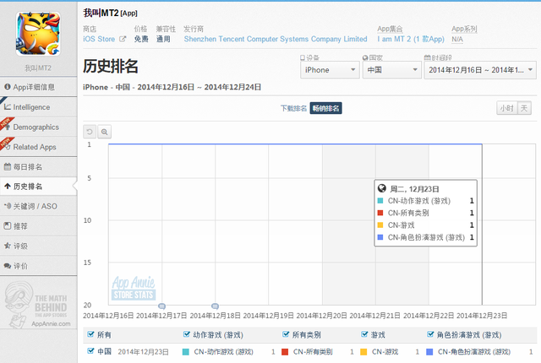Click the event marker at 2014年12月18日
Screen dimensions: 541x363
coord(215,306)
